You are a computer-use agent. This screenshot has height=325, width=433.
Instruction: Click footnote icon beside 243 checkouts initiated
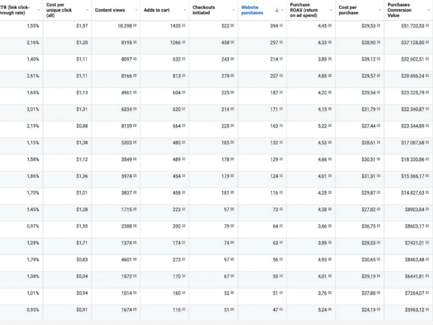coord(232,59)
